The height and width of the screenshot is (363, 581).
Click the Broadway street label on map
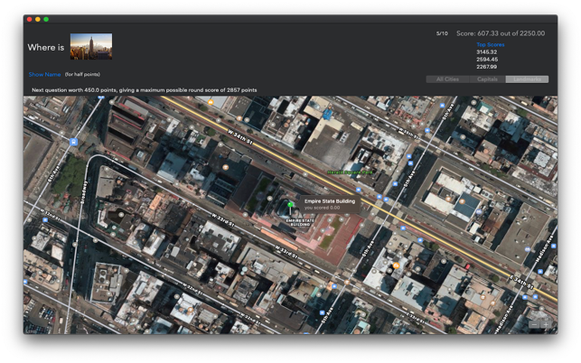pos(84,191)
